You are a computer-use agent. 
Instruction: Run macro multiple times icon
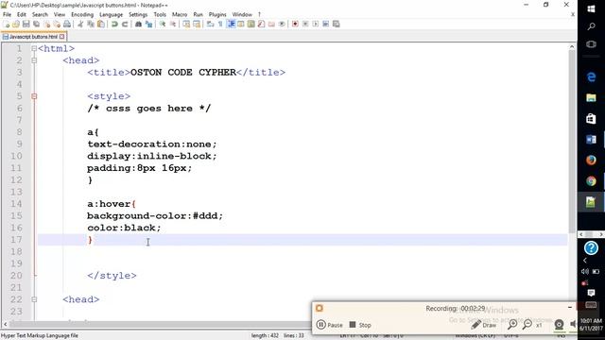325,24
